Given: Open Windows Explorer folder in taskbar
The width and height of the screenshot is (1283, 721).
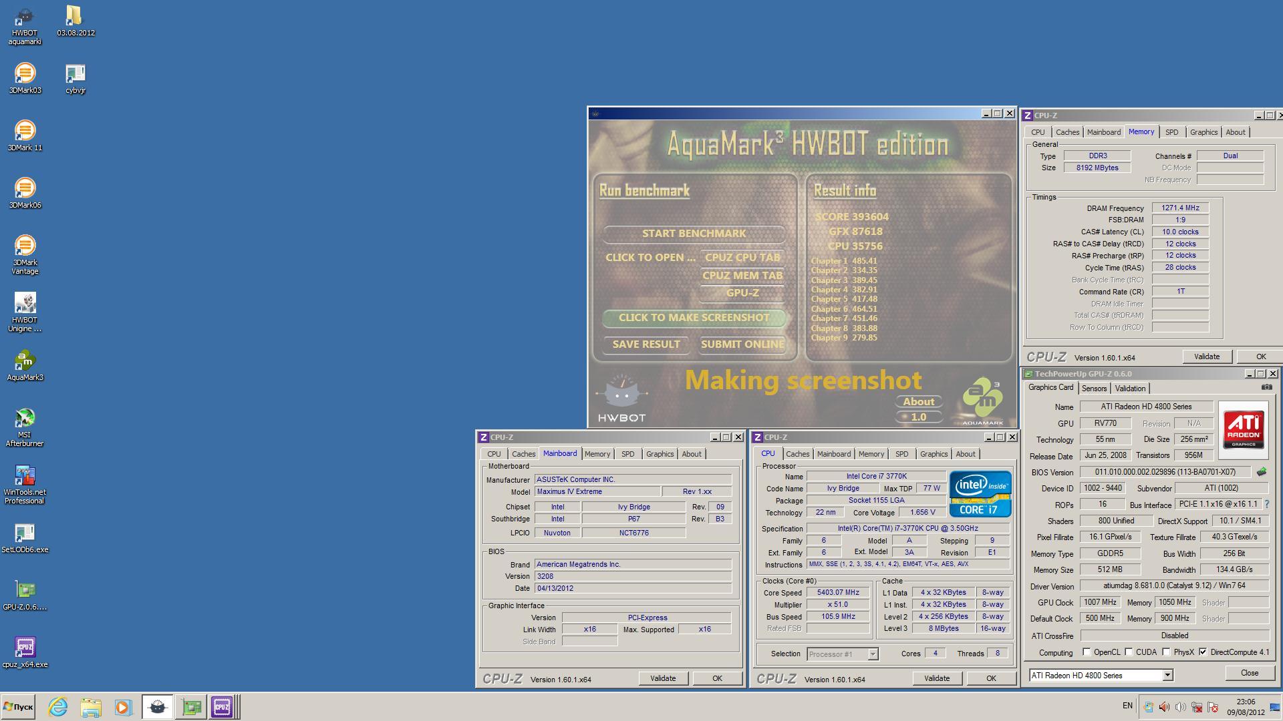Looking at the screenshot, I should 90,706.
